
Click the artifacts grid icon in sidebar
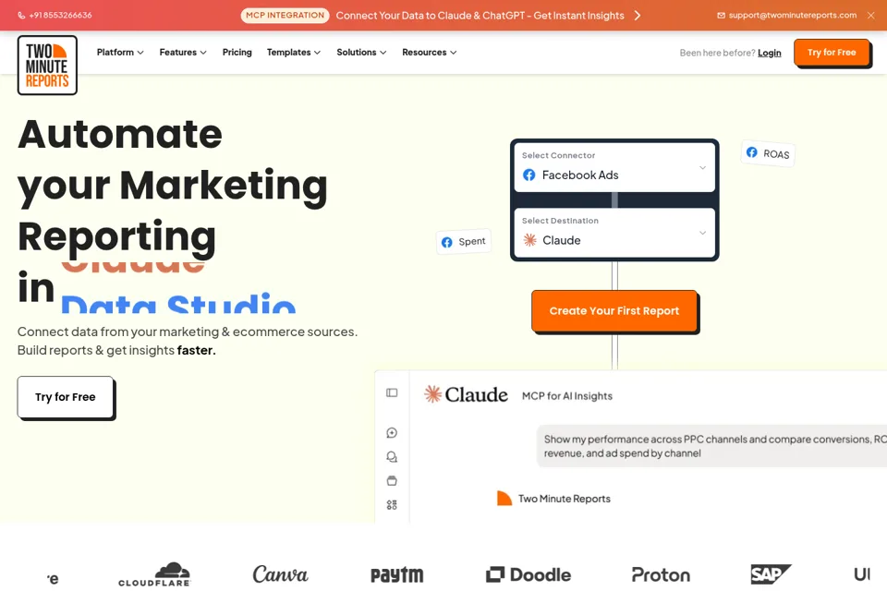click(392, 504)
